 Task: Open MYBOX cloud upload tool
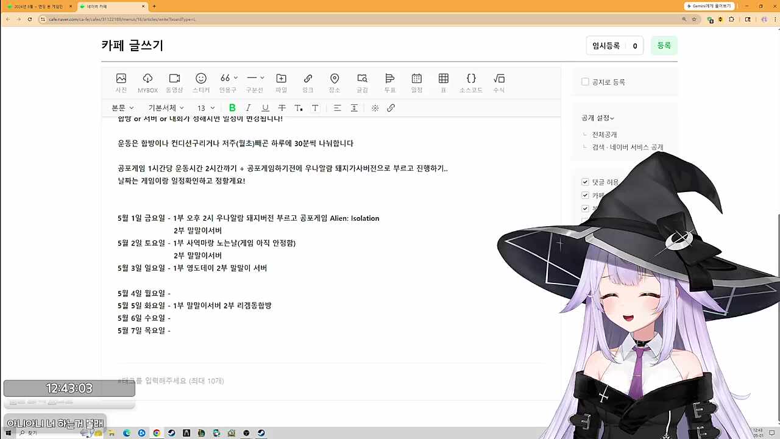[147, 83]
